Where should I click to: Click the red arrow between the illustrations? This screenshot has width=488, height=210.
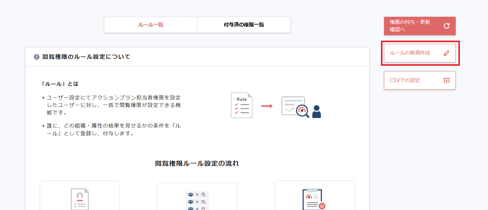click(267, 106)
